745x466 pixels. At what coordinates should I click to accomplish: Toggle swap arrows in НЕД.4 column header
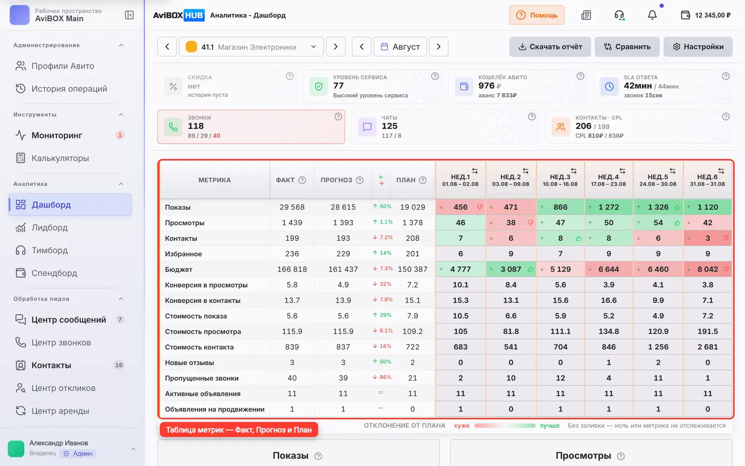(622, 171)
